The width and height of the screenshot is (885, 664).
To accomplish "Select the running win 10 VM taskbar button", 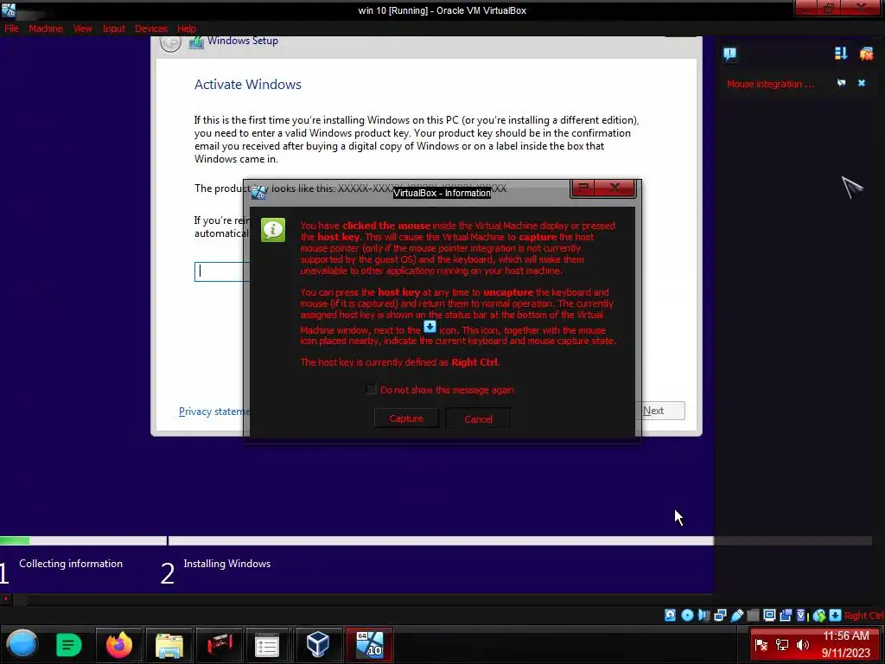I will pyautogui.click(x=369, y=644).
